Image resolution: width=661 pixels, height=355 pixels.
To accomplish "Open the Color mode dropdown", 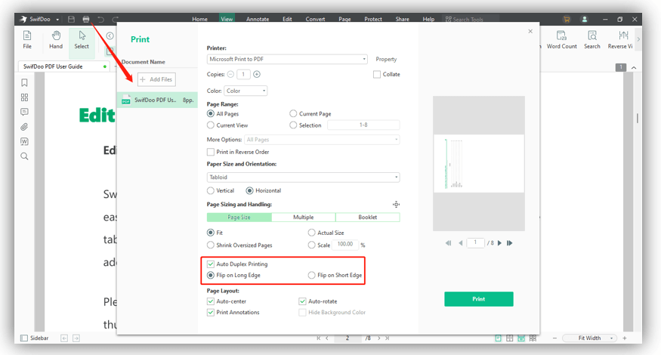I will click(246, 91).
